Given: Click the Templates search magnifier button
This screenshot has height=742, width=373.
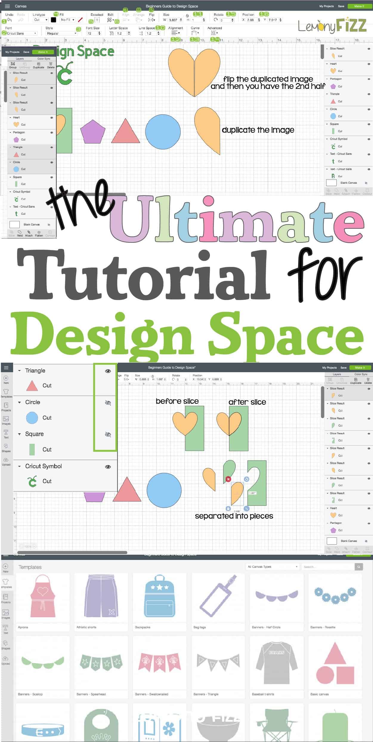Looking at the screenshot, I should click(359, 567).
